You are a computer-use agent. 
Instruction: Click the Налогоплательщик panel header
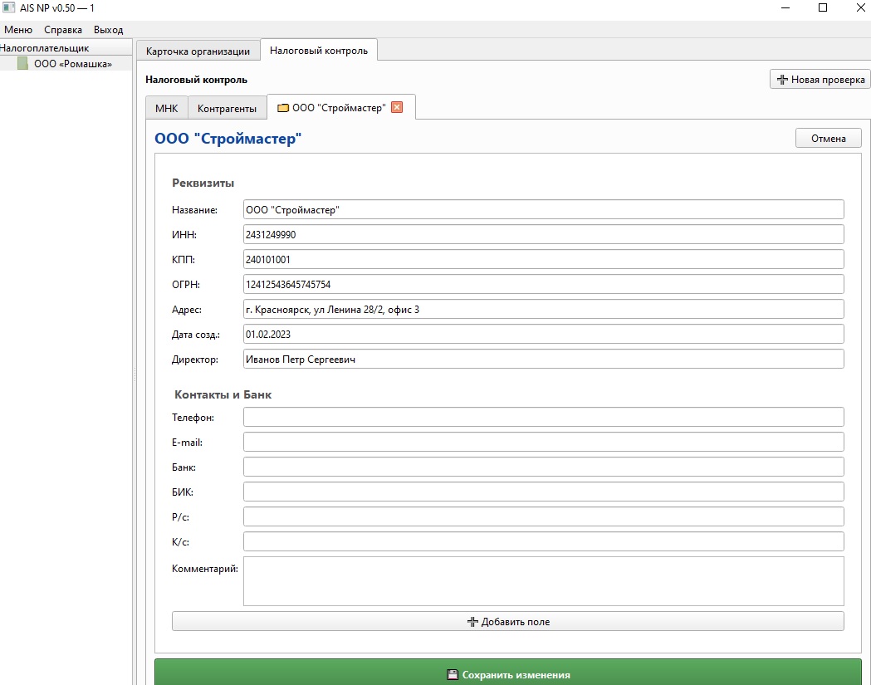point(66,48)
